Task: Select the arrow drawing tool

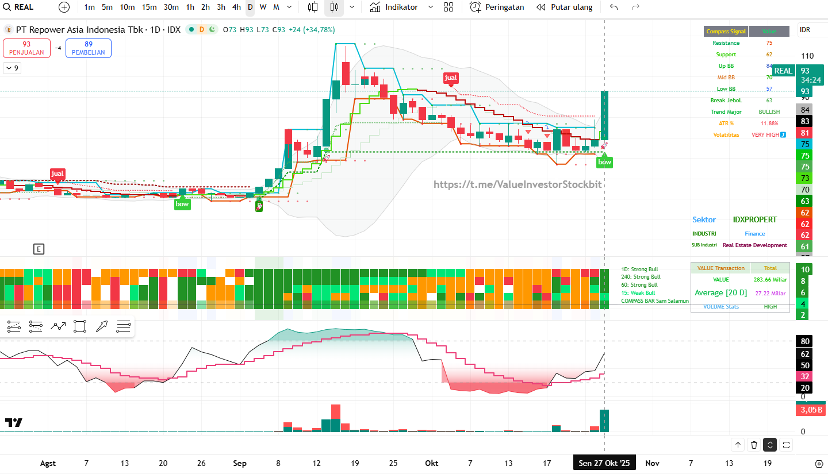Action: 102,327
